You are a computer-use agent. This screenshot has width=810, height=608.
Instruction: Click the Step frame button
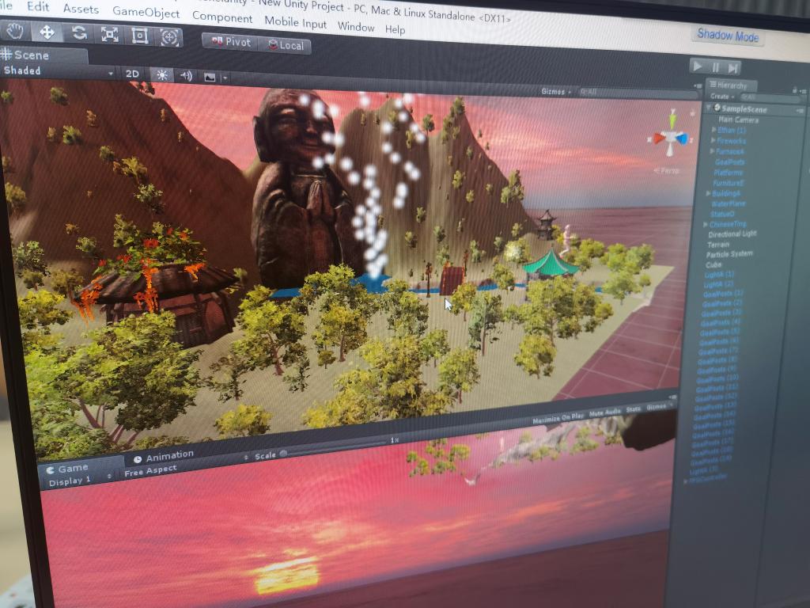(x=733, y=68)
